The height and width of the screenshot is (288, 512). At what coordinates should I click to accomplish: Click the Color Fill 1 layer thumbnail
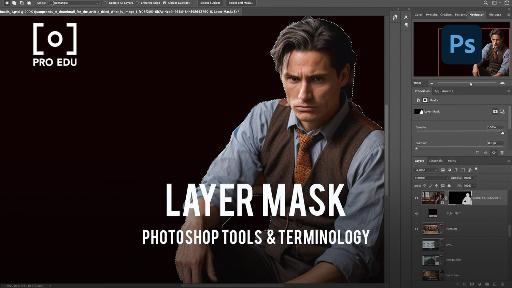(x=433, y=213)
